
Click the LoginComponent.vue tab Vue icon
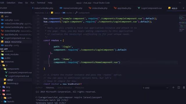[x=139, y=8]
